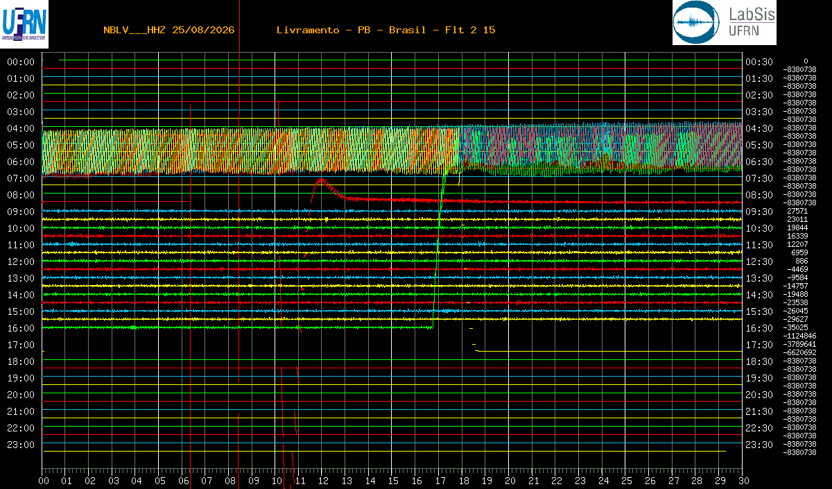Click the offset value -6620692

pyautogui.click(x=799, y=352)
